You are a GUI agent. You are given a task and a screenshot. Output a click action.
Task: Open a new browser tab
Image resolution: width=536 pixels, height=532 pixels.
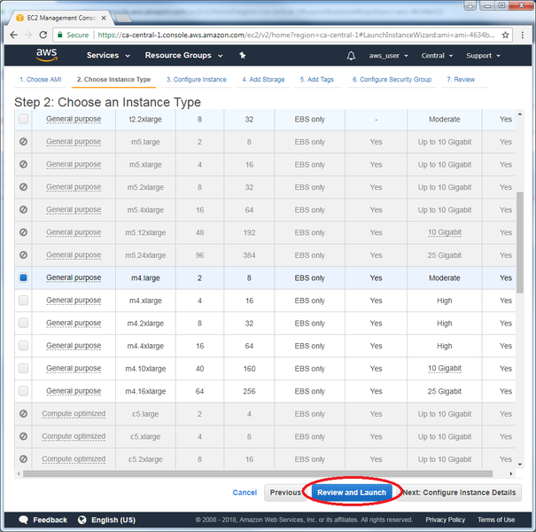click(123, 18)
